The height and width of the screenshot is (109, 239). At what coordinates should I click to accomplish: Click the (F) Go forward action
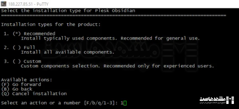(x=21, y=84)
